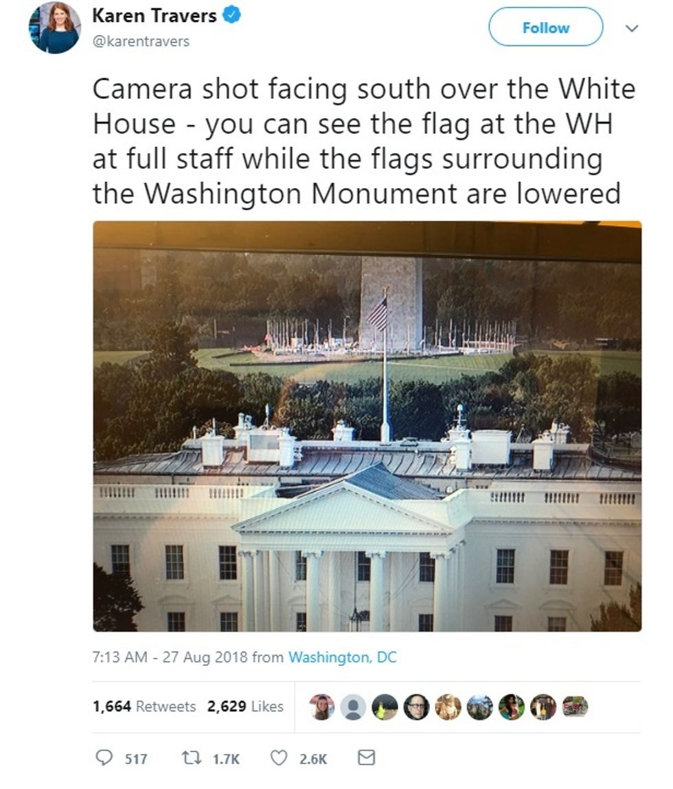Click the 517 replies count
Image resolution: width=673 pixels, height=789 pixels.
pos(136,758)
